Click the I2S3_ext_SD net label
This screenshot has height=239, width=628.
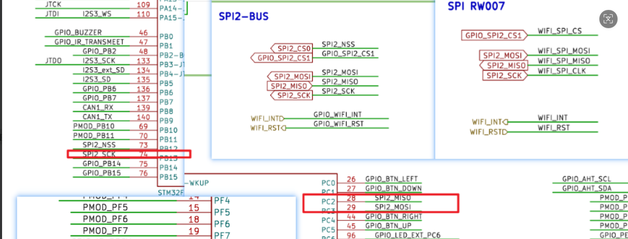pyautogui.click(x=103, y=70)
